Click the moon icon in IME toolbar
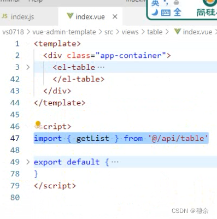This screenshot has width=217, height=219. click(x=155, y=13)
